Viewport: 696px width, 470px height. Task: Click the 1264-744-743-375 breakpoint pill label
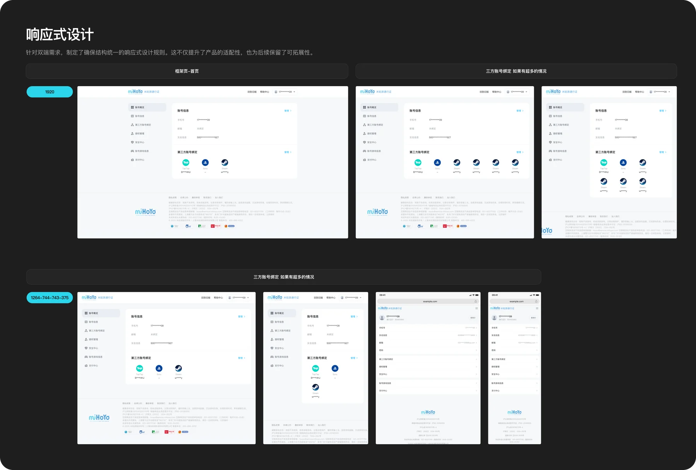click(49, 298)
